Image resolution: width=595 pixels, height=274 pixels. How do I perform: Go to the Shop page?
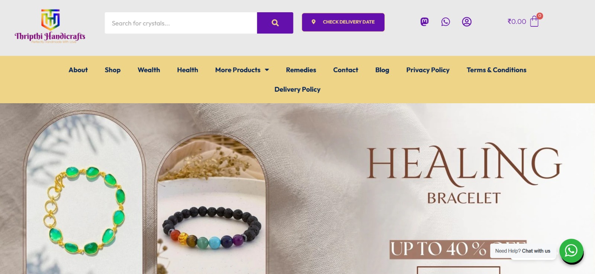(113, 70)
